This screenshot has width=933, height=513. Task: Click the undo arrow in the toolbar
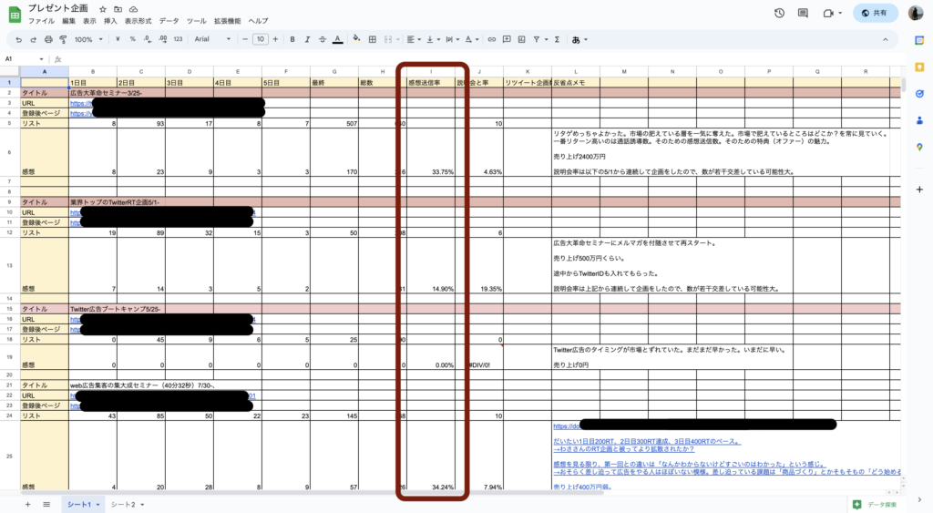coord(20,39)
